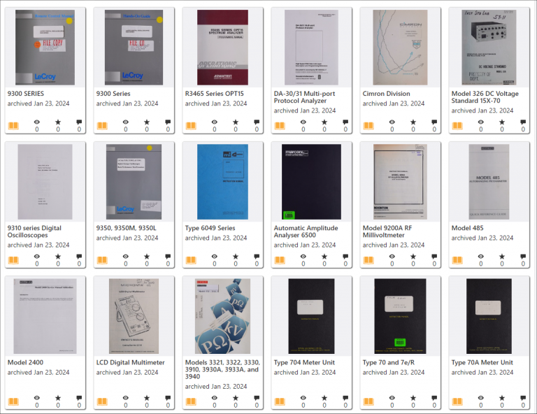Click the book icon on Model 485 card
Screen dimensions: 537x414
pos(457,260)
